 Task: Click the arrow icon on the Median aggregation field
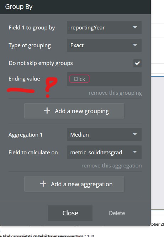click(135, 134)
